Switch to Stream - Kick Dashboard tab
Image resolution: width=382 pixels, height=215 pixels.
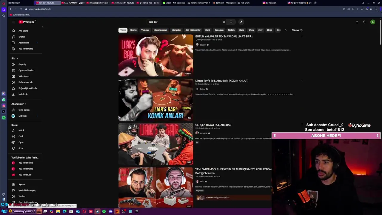pyautogui.click(x=174, y=3)
